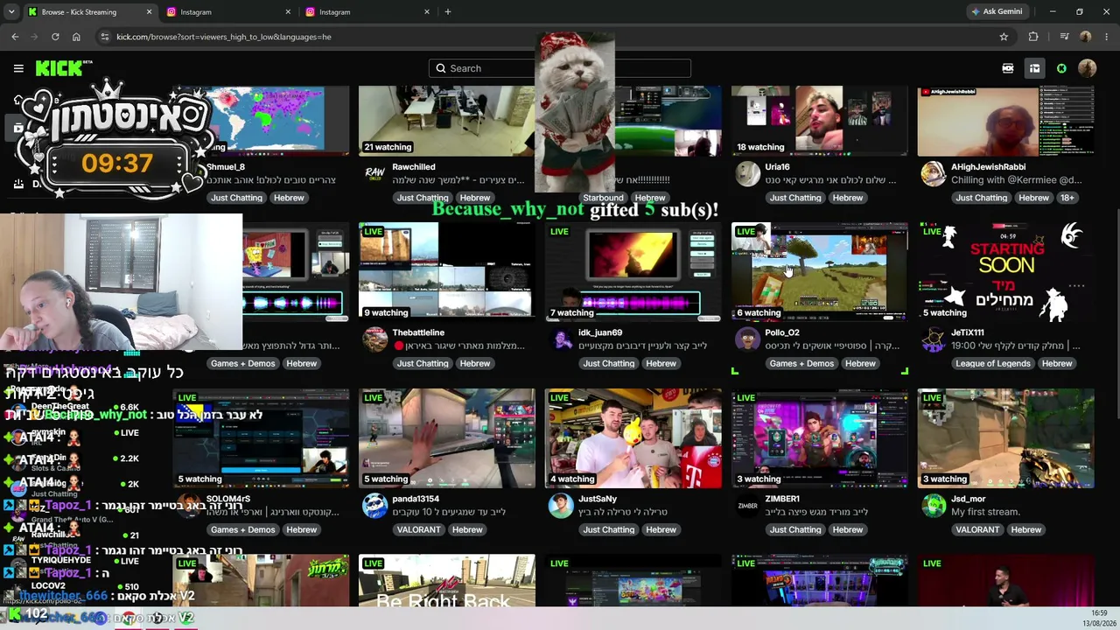Reload the Kick browse page
This screenshot has width=1120, height=630.
pos(55,37)
